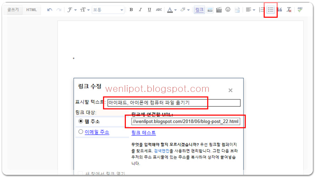The width and height of the screenshot is (315, 177).
Task: Redo the last action
Action: tap(59, 10)
